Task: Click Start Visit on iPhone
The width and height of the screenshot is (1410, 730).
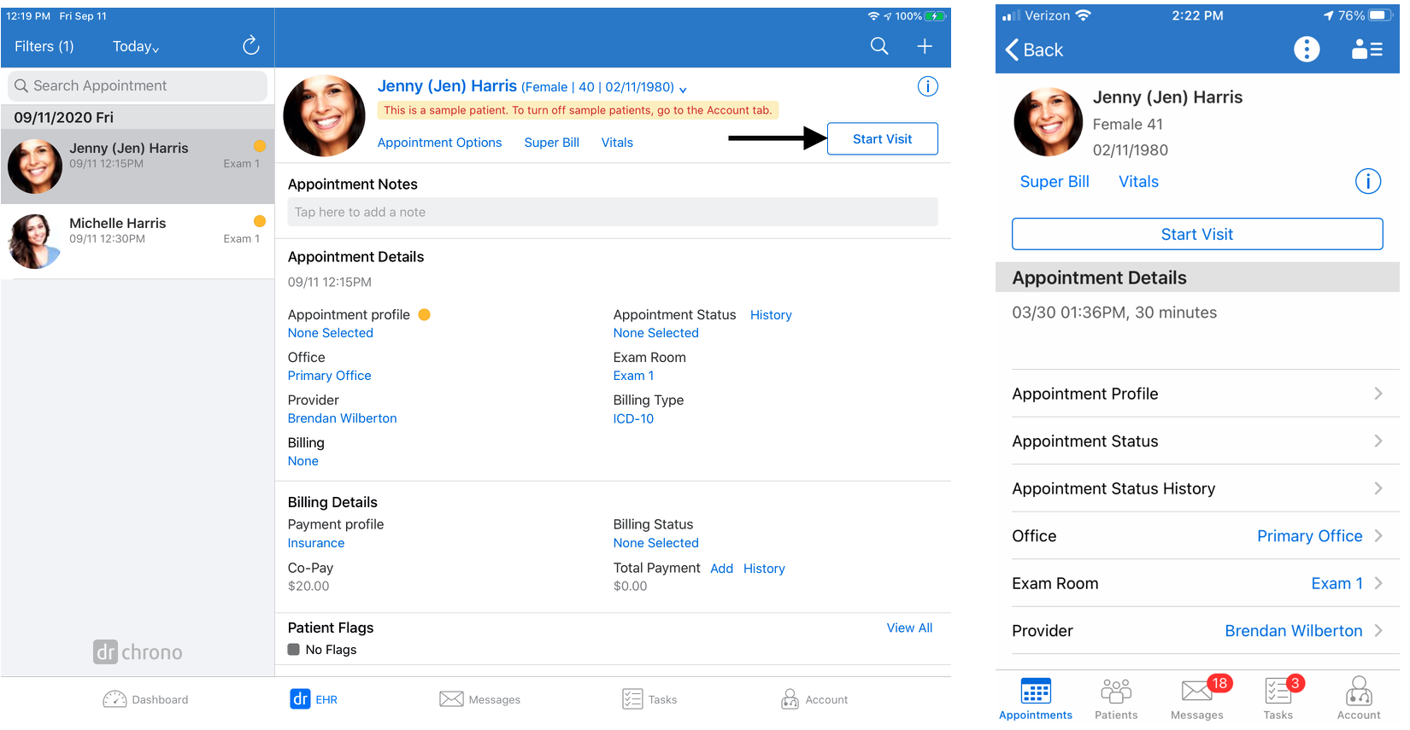Action: [1197, 234]
